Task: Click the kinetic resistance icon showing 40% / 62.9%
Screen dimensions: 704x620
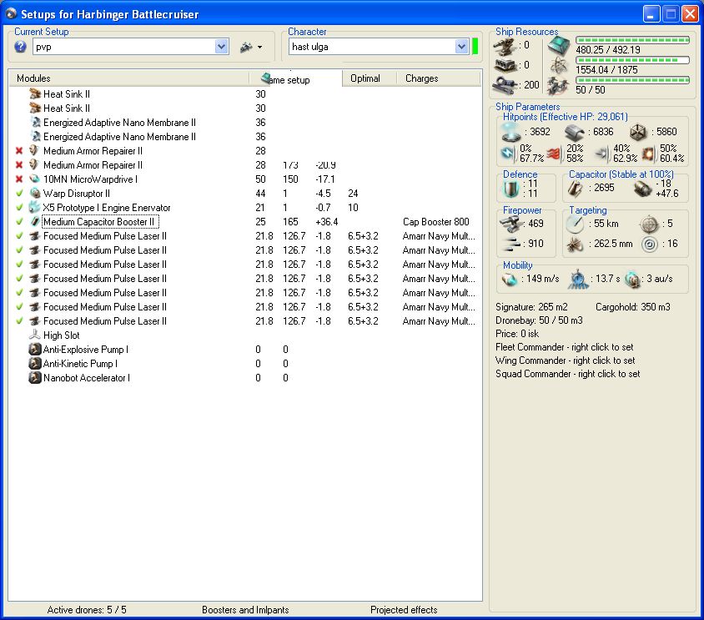Action: [x=601, y=154]
